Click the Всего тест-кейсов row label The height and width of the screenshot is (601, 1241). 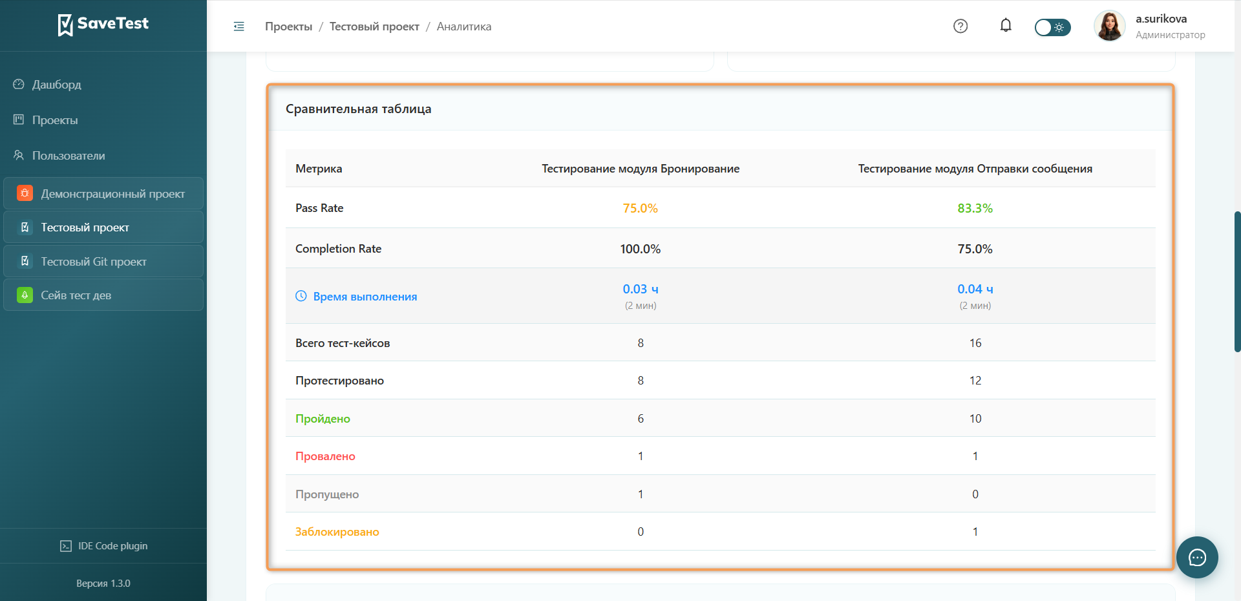(343, 343)
